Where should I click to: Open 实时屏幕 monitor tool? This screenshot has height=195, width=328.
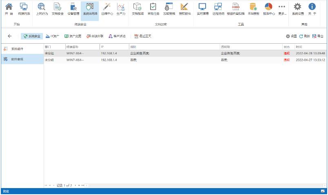pos(202,9)
